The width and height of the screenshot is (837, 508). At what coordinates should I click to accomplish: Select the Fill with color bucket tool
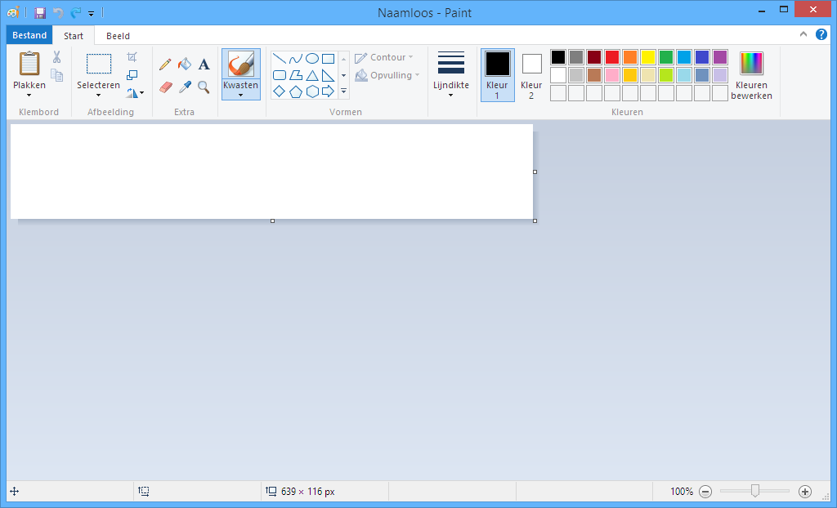185,65
